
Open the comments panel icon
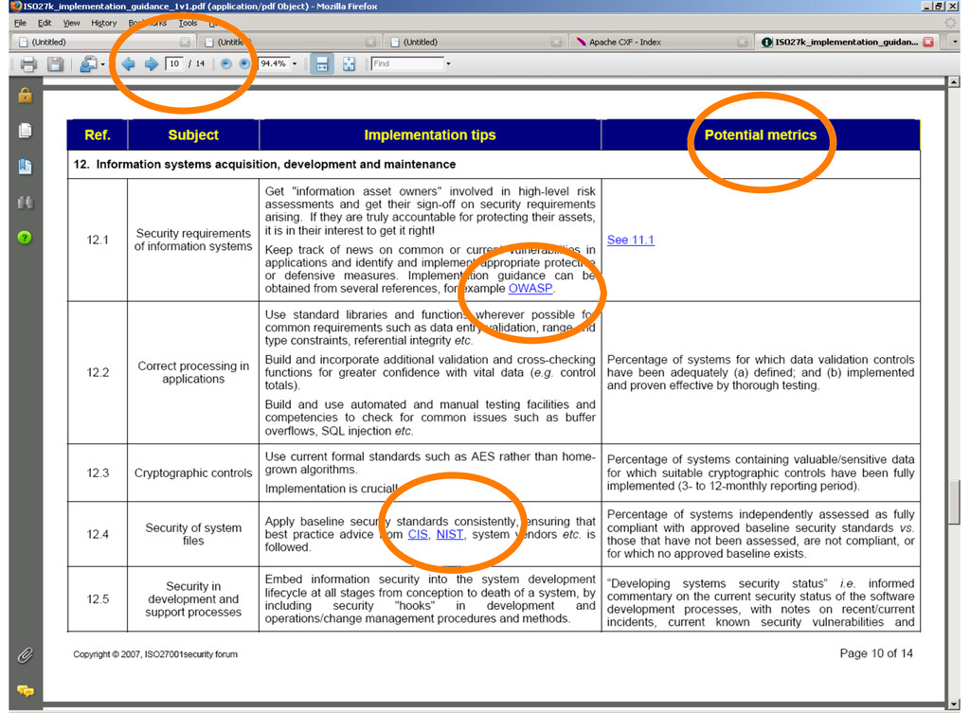(26, 690)
